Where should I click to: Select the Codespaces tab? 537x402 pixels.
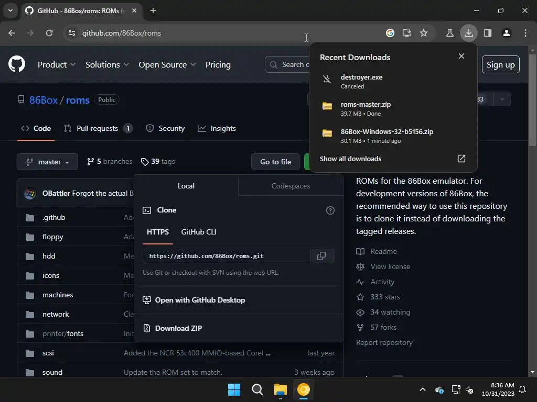[x=291, y=186]
